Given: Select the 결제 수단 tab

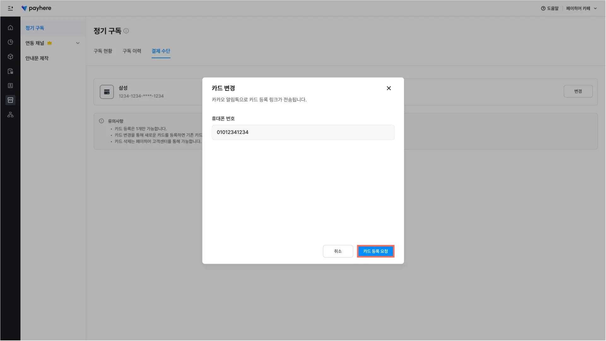Looking at the screenshot, I should [161, 51].
